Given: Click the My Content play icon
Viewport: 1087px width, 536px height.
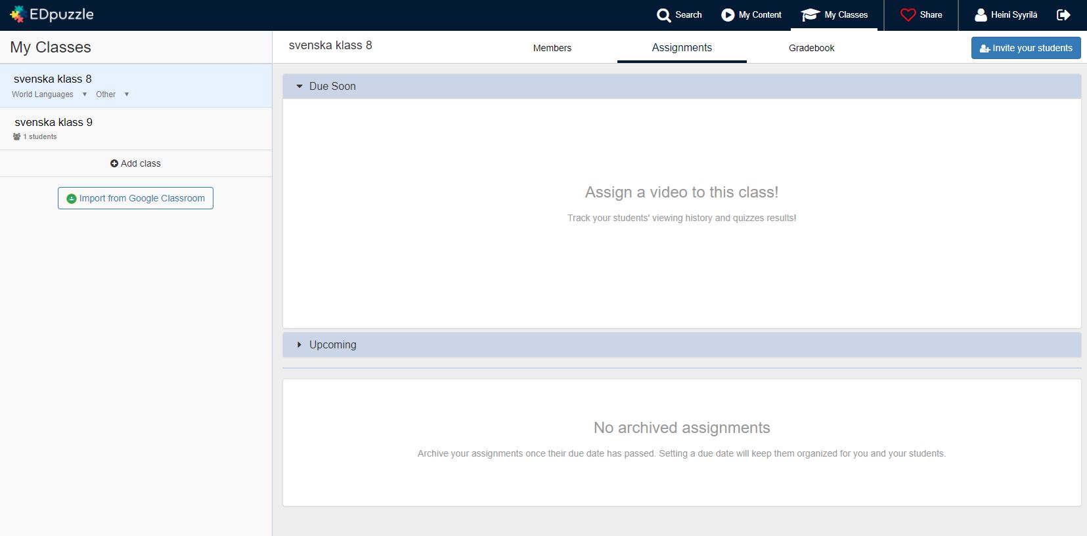Looking at the screenshot, I should [727, 15].
